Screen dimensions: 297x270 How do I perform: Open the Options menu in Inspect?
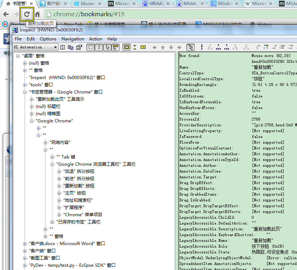pyautogui.click(x=48, y=39)
